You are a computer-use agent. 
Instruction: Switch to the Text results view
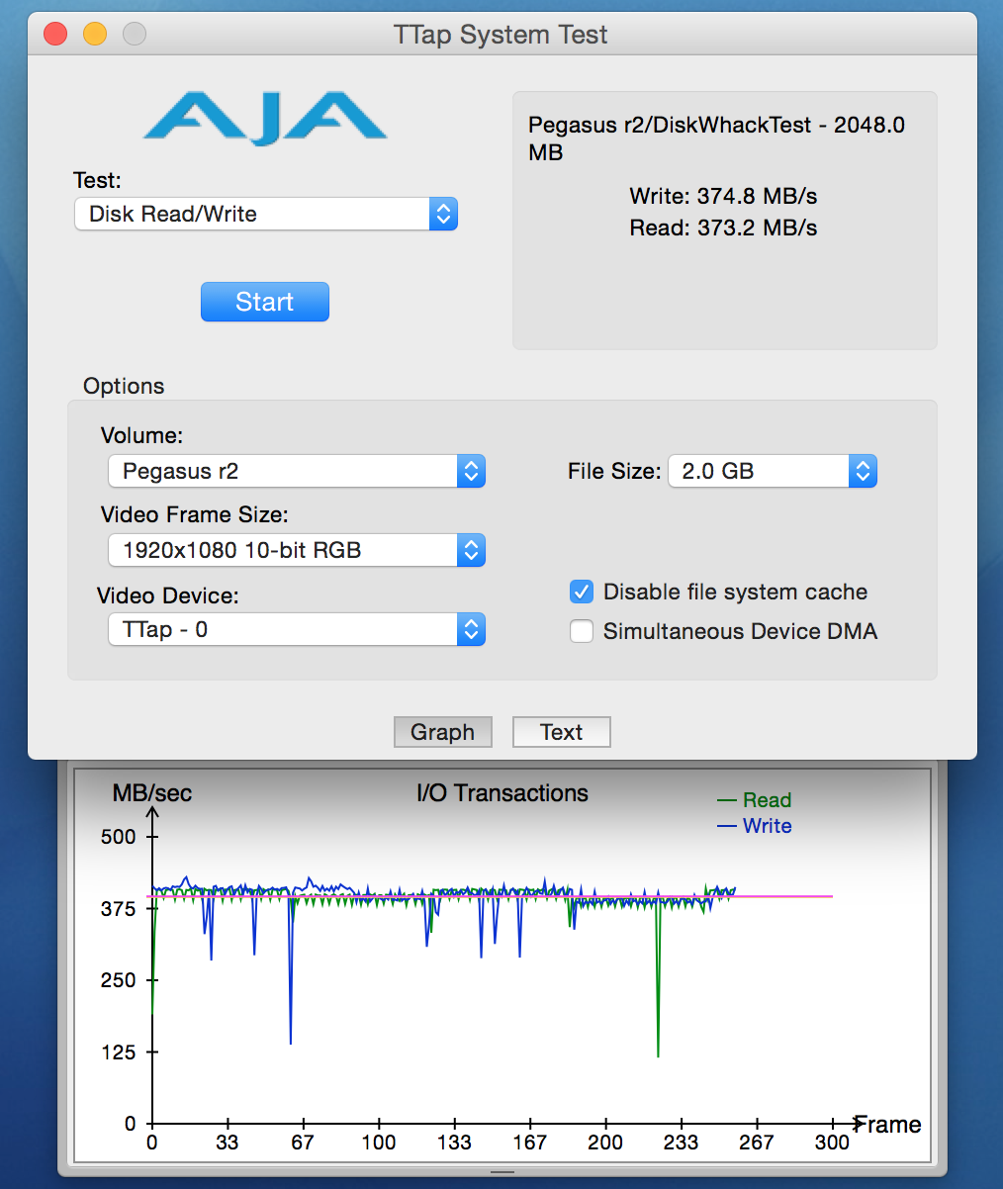561,732
